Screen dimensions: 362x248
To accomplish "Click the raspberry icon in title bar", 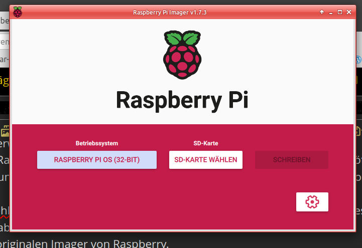I will pyautogui.click(x=18, y=12).
